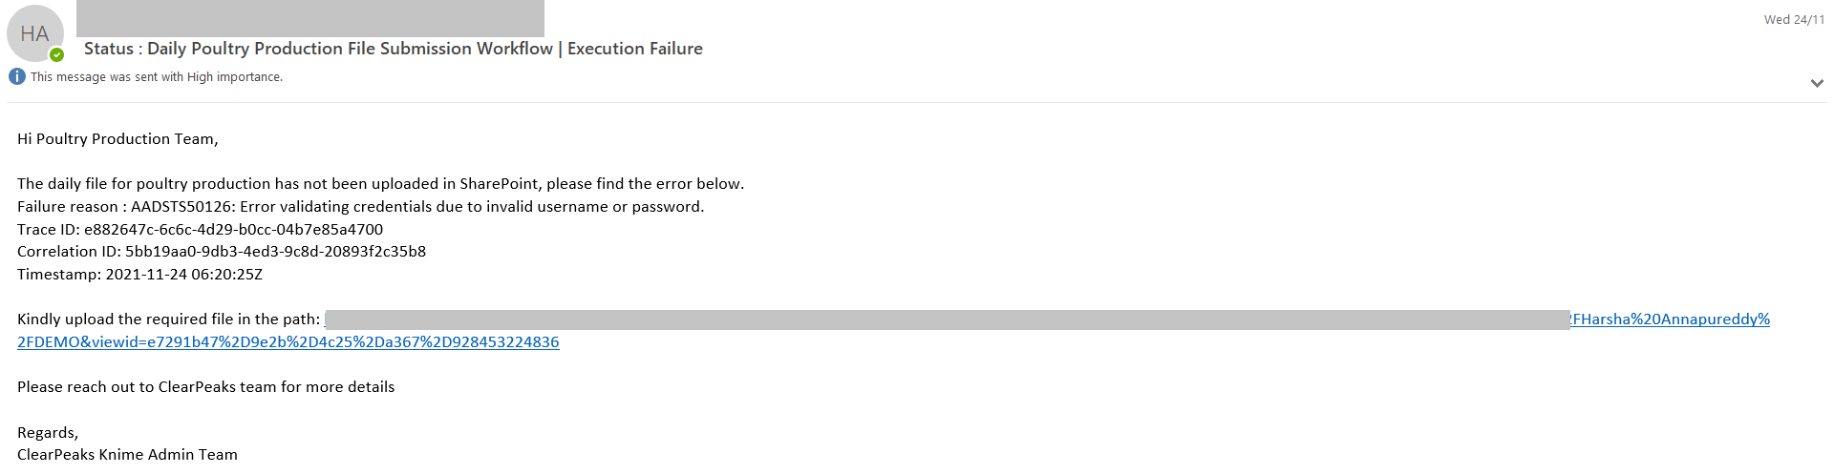The width and height of the screenshot is (1834, 474).
Task: Open the 2FDEMO&viewid link on second line
Action: pyautogui.click(x=288, y=342)
